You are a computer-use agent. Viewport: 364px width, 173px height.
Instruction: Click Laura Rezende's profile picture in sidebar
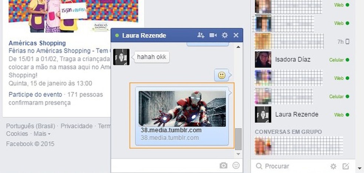click(263, 114)
